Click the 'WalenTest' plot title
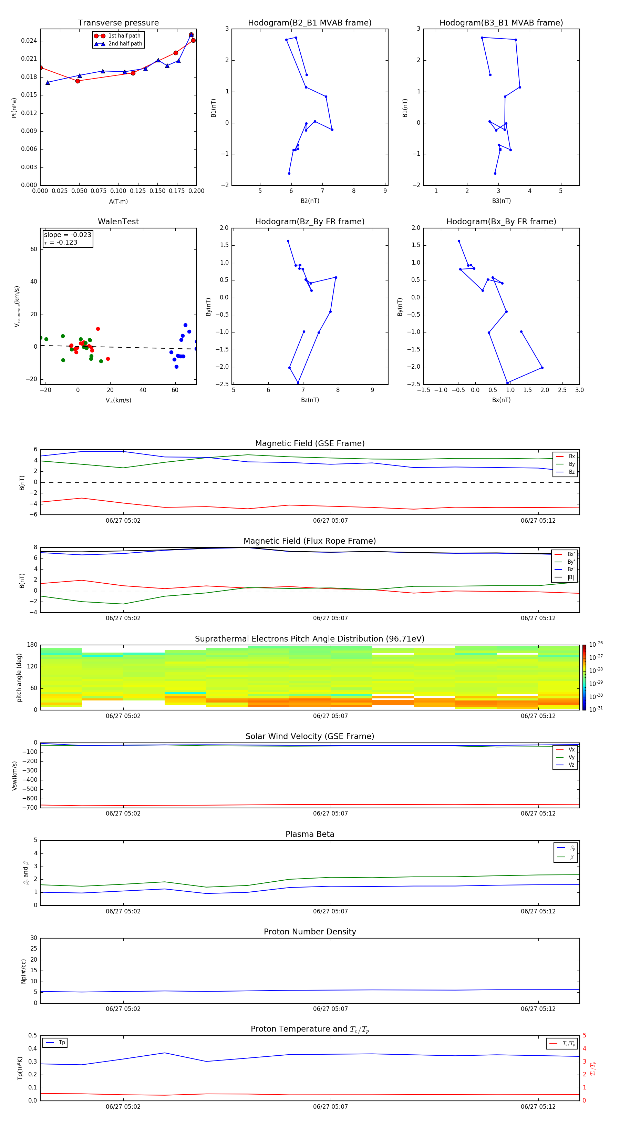Viewport: 620px width, 1137px height. point(118,222)
